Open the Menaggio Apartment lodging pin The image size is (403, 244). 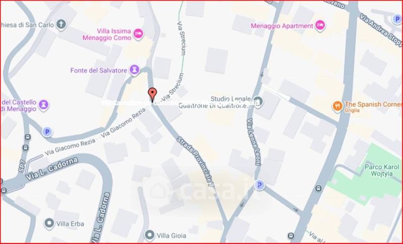(320, 25)
